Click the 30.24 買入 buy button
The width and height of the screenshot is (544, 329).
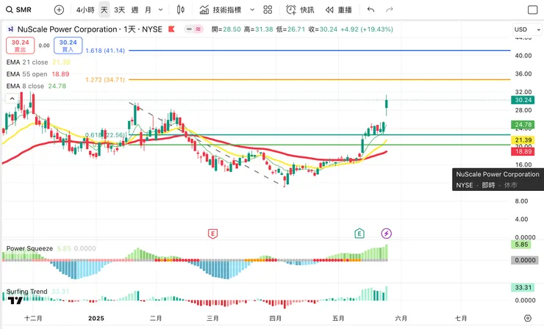[68, 46]
